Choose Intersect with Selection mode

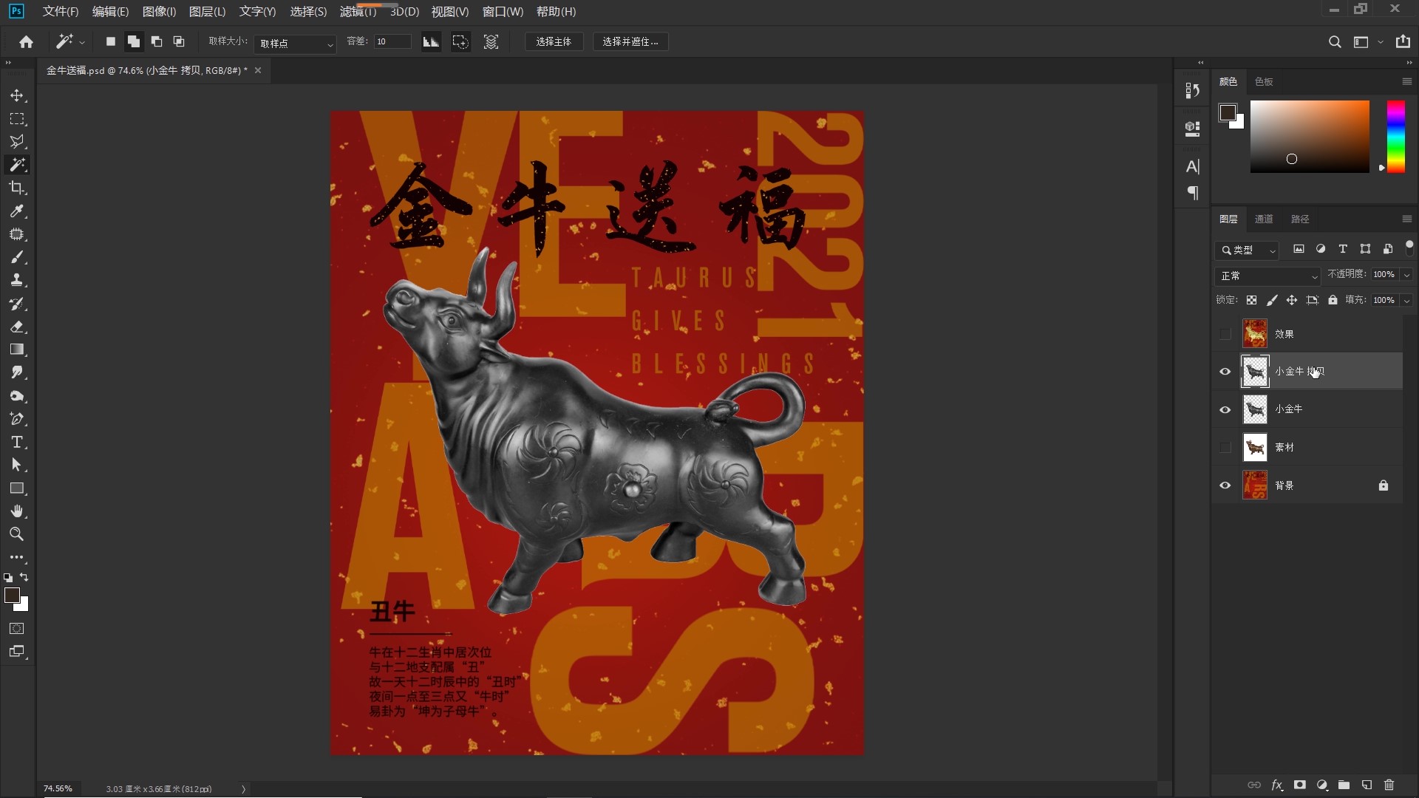pos(179,41)
